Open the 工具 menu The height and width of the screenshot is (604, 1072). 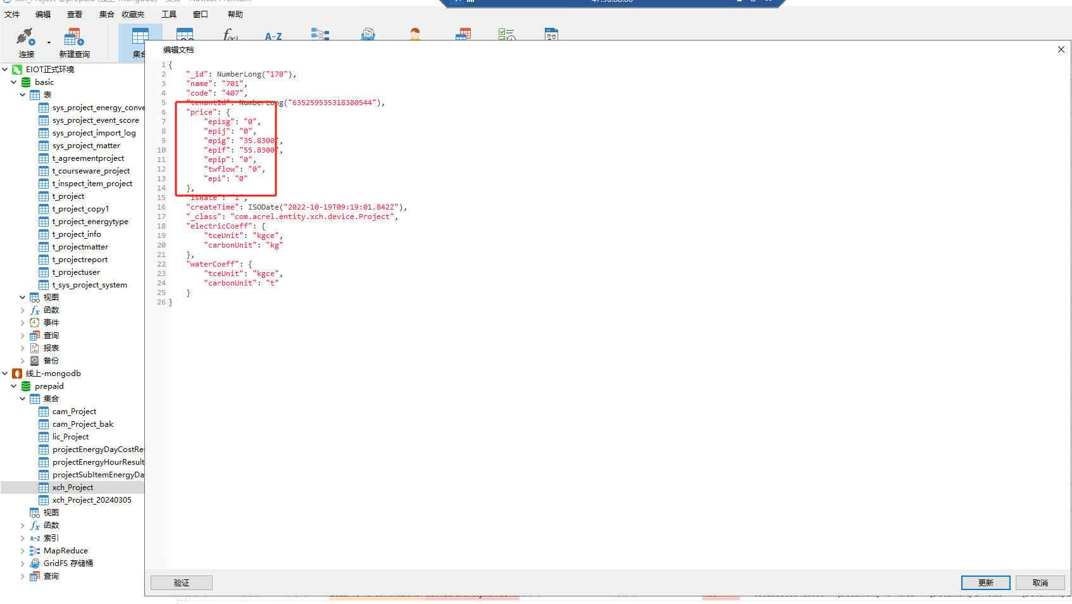pyautogui.click(x=169, y=14)
